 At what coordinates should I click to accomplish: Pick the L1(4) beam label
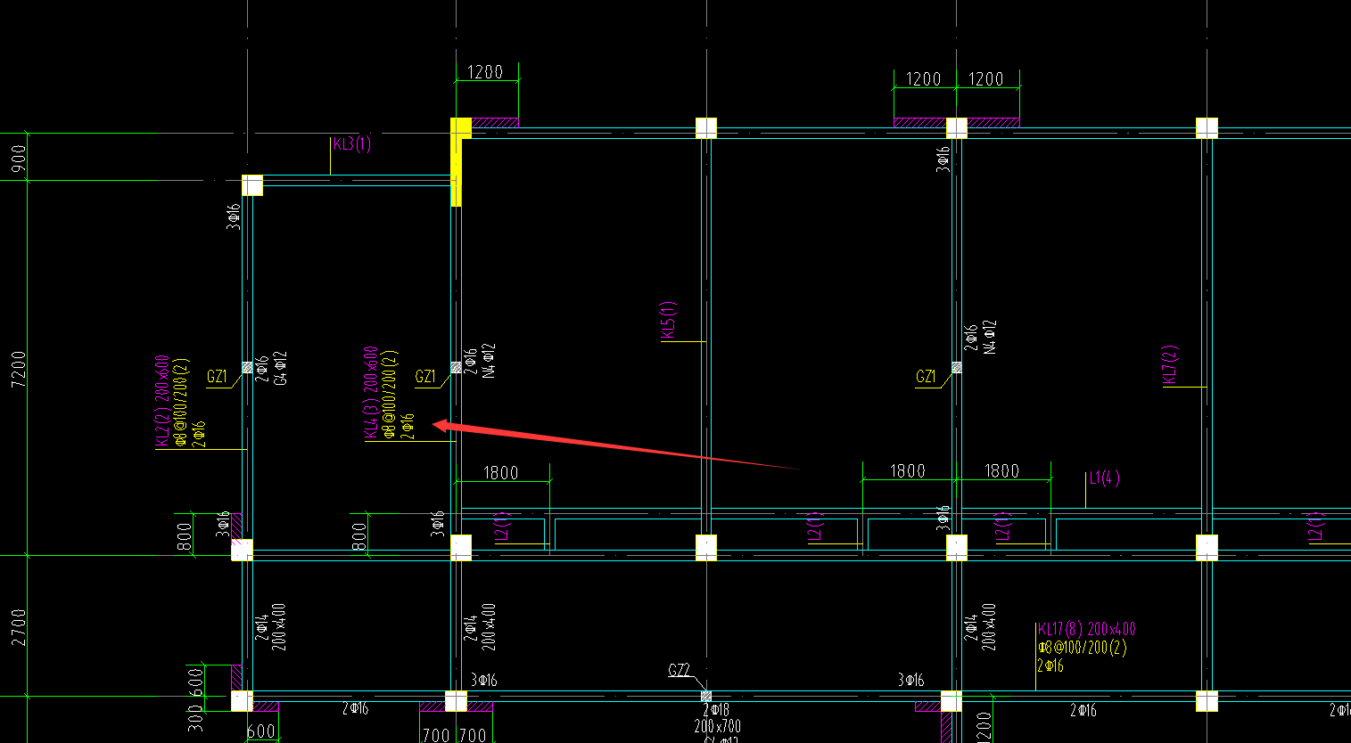1105,478
